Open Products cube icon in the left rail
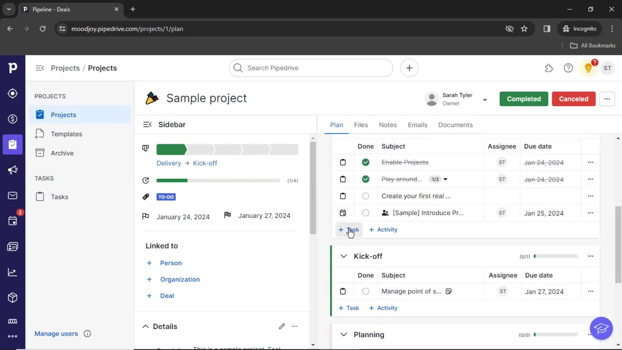This screenshot has height=350, width=622. tap(12, 297)
